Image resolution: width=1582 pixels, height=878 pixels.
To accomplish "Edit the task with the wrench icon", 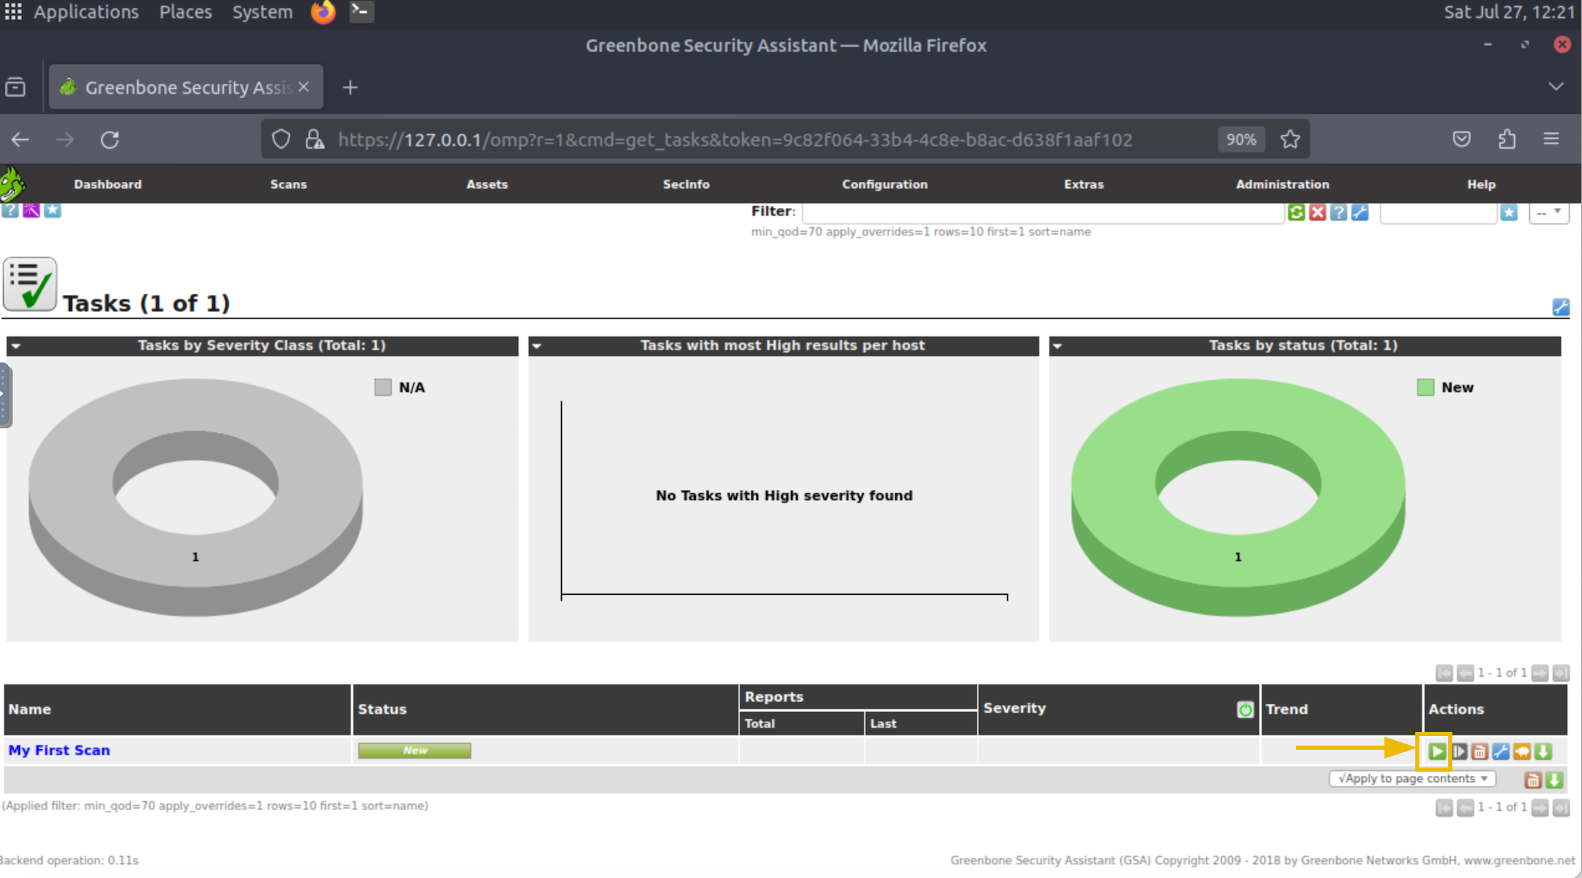I will click(x=1500, y=751).
